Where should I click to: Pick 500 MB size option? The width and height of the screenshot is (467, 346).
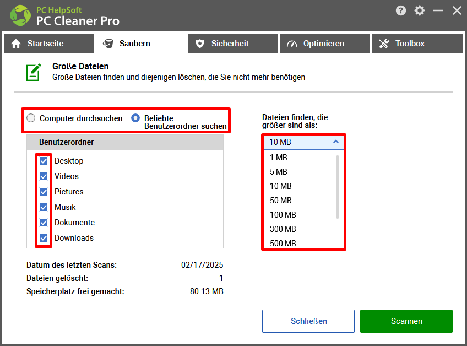300,242
